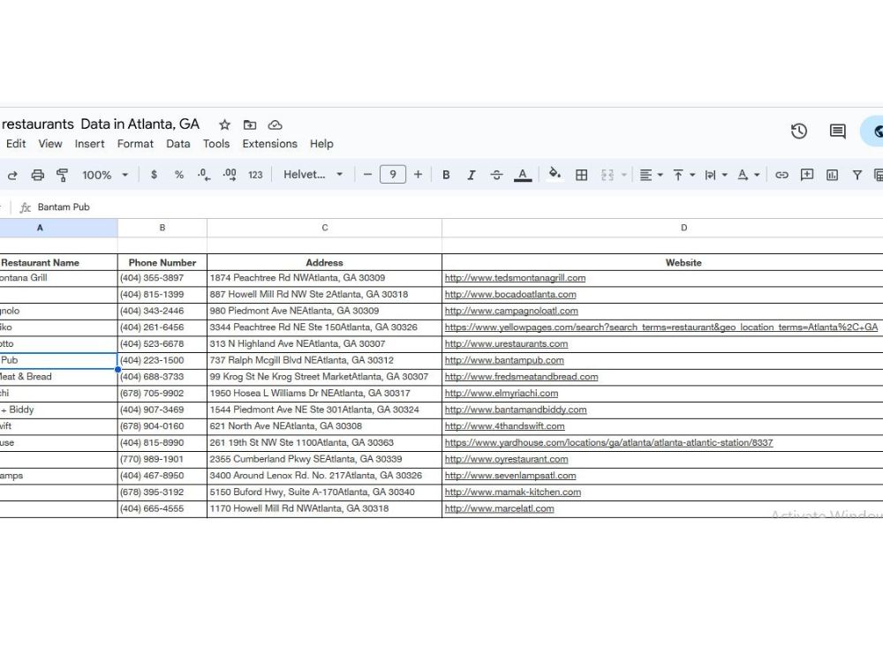The height and width of the screenshot is (662, 883).
Task: Open horizontal align options
Action: (x=651, y=175)
